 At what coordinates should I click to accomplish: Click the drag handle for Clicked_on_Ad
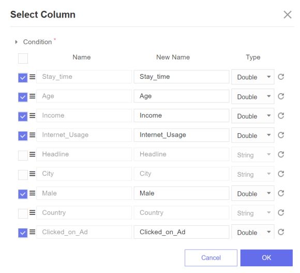[x=33, y=232]
